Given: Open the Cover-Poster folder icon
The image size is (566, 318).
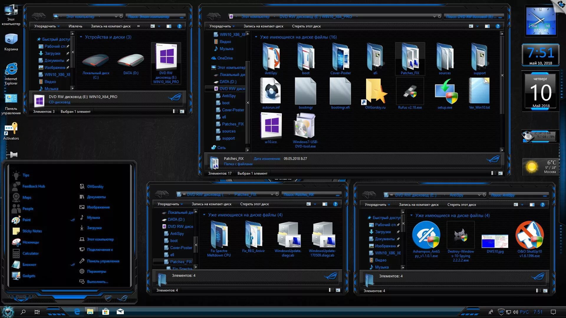Looking at the screenshot, I should pos(340,59).
